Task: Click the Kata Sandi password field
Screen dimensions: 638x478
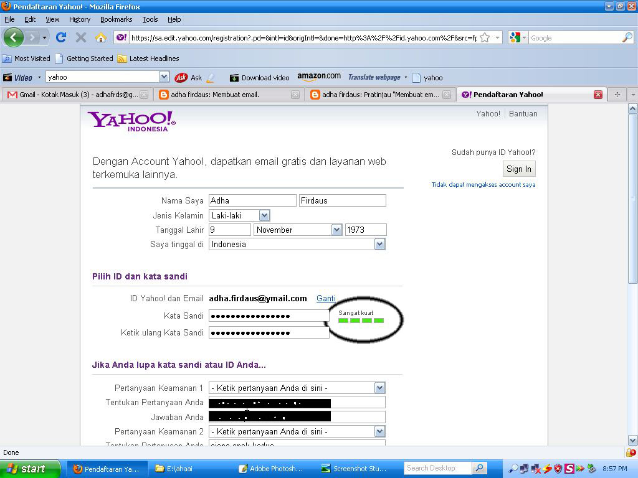Action: tap(269, 316)
